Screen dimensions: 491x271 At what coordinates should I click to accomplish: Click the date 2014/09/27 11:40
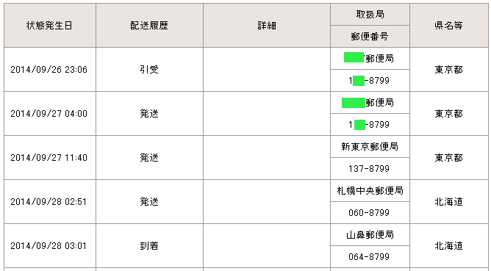click(49, 158)
